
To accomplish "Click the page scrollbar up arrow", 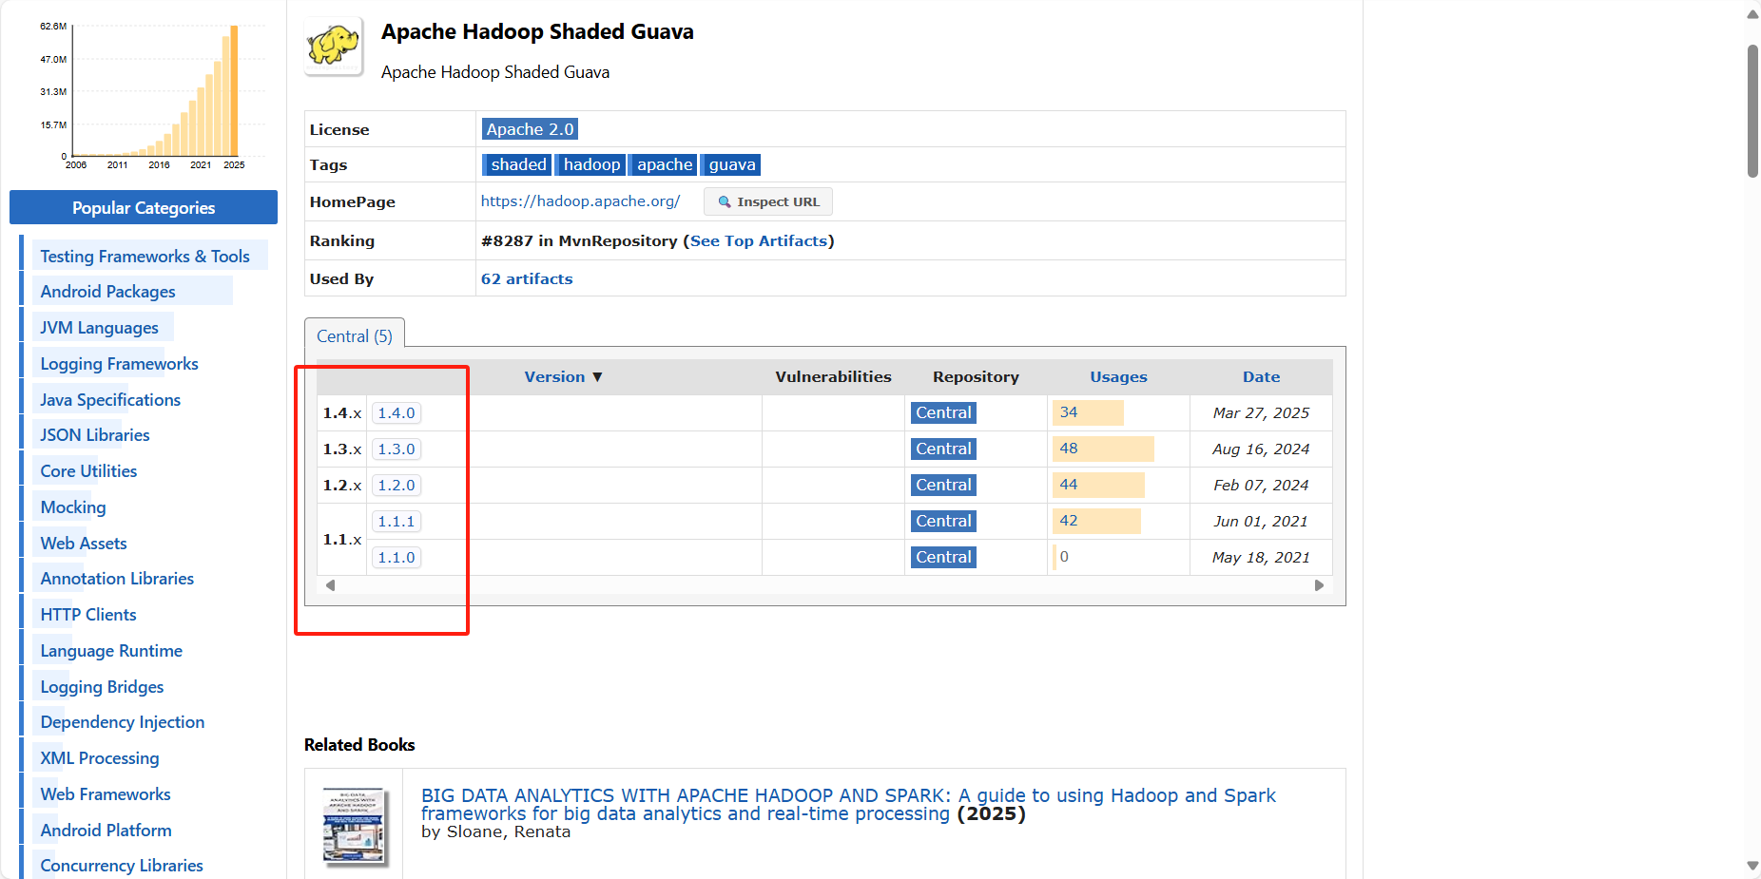I will point(1752,13).
